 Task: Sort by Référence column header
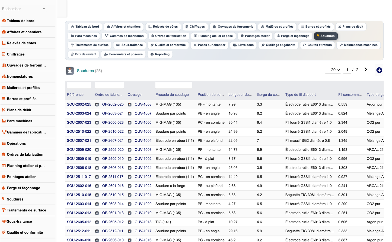point(75,95)
